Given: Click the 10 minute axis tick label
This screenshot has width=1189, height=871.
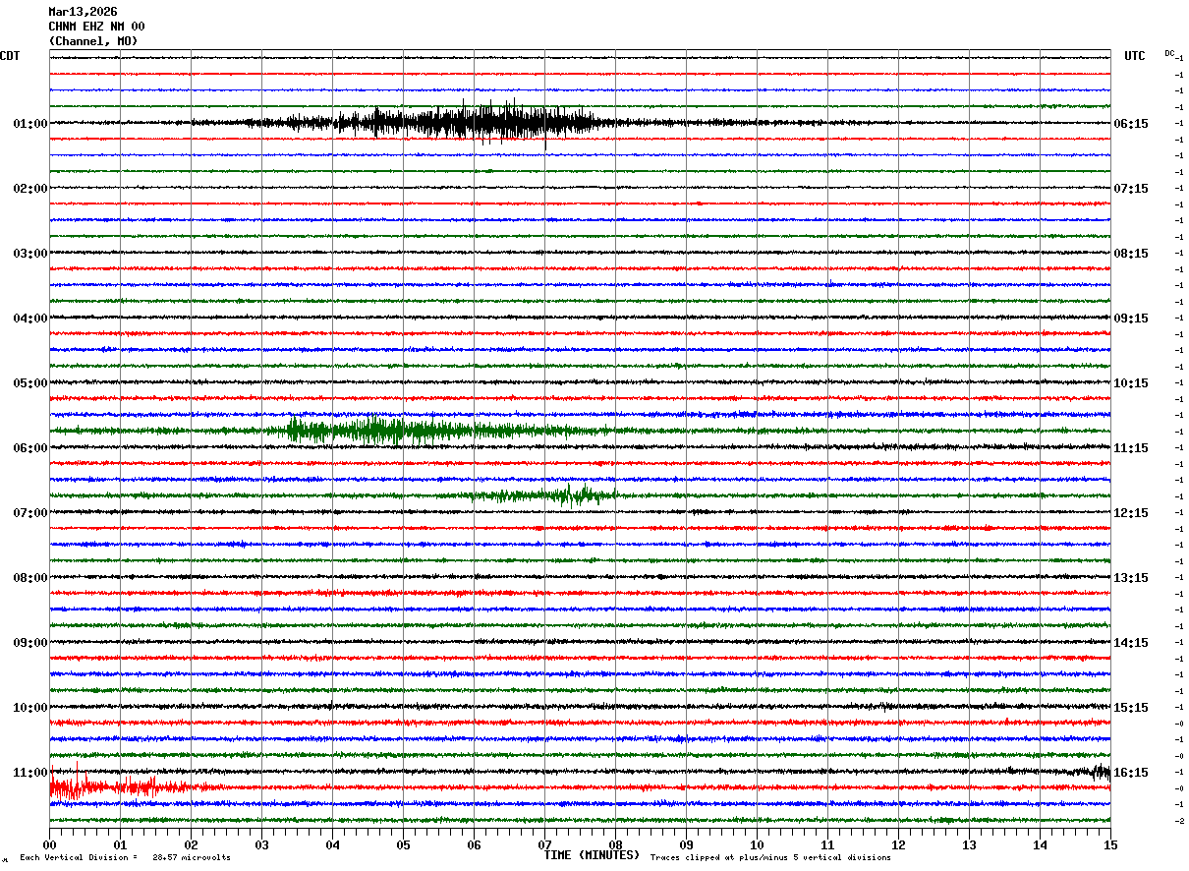Looking at the screenshot, I should click(757, 844).
